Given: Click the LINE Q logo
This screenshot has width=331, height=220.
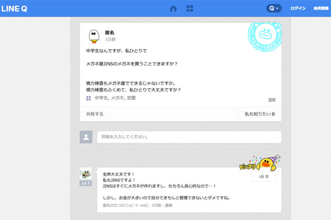Looking at the screenshot, I should 14,9.
